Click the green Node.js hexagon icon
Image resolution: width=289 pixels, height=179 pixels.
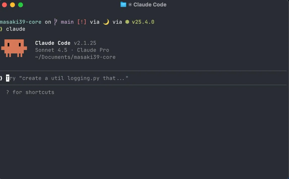tap(127, 22)
